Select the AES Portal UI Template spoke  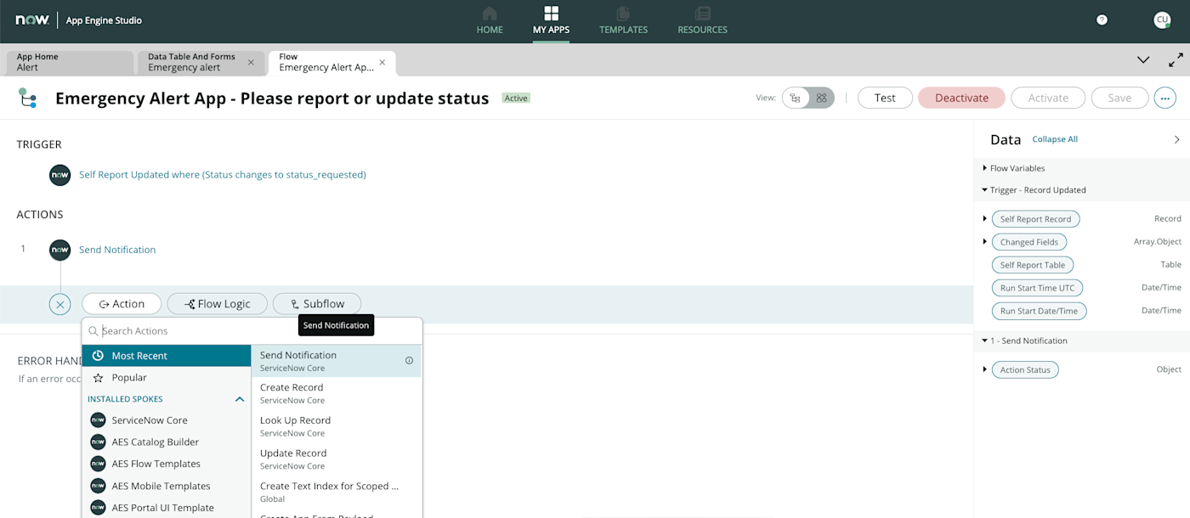tap(167, 508)
